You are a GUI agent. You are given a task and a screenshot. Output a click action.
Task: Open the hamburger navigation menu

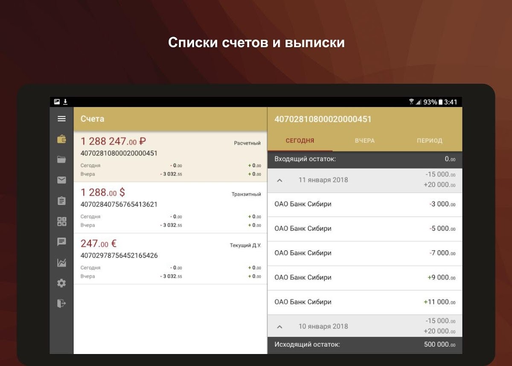click(61, 119)
